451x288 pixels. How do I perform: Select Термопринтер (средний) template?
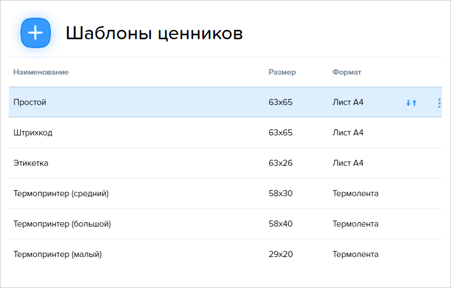click(x=225, y=193)
